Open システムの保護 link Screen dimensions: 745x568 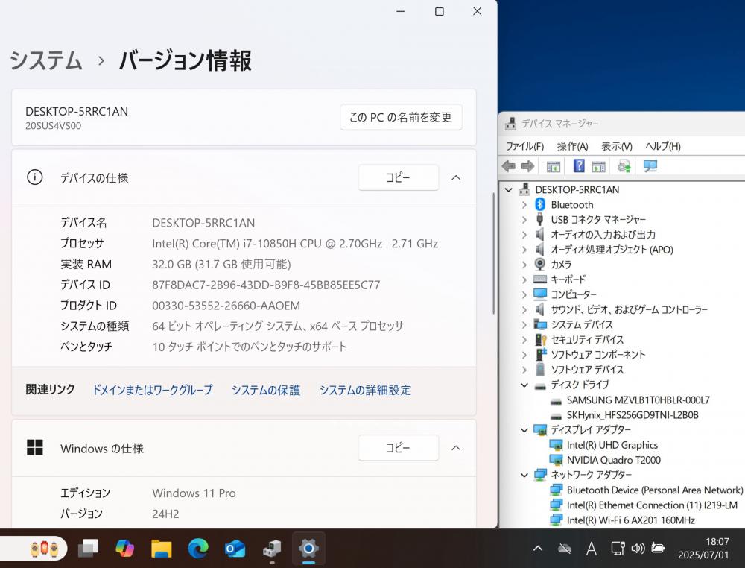[266, 391]
